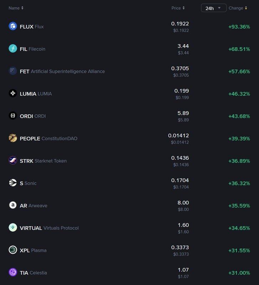Click the Virtuals Protocol logo icon

pyautogui.click(x=13, y=228)
